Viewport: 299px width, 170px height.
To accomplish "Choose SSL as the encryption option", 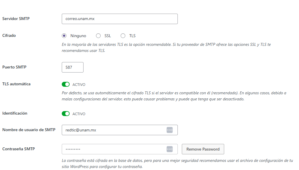I will (x=98, y=36).
